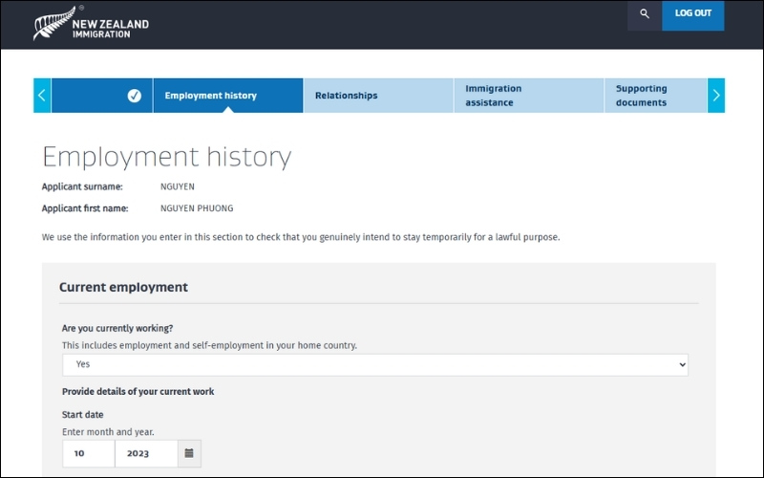This screenshot has width=764, height=478.
Task: Click the Current employment section heading
Action: 123,287
